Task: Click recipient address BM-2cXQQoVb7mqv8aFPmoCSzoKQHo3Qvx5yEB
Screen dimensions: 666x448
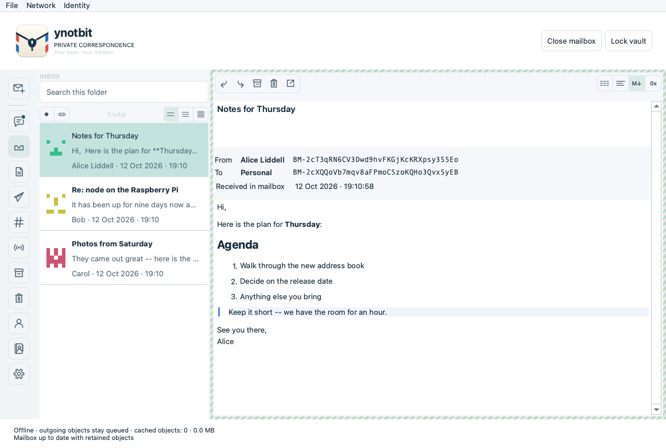Action: pos(375,172)
